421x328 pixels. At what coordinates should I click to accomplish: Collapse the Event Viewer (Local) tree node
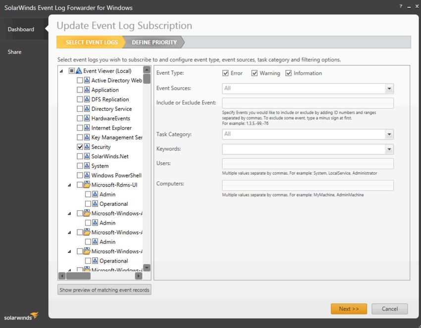(61, 71)
